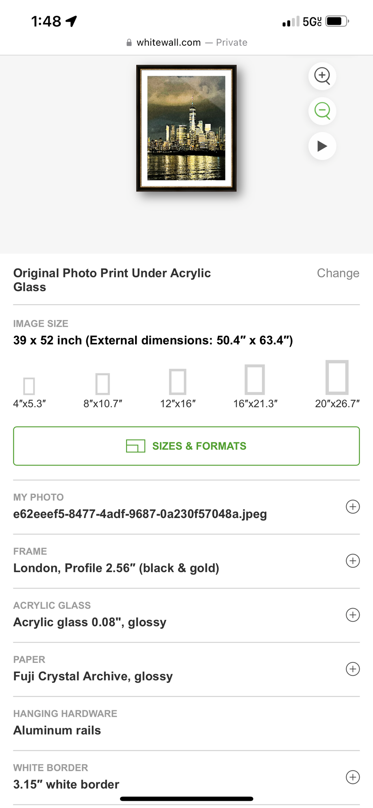Select the 8"x10.7" image size
This screenshot has width=373, height=808.
(103, 384)
